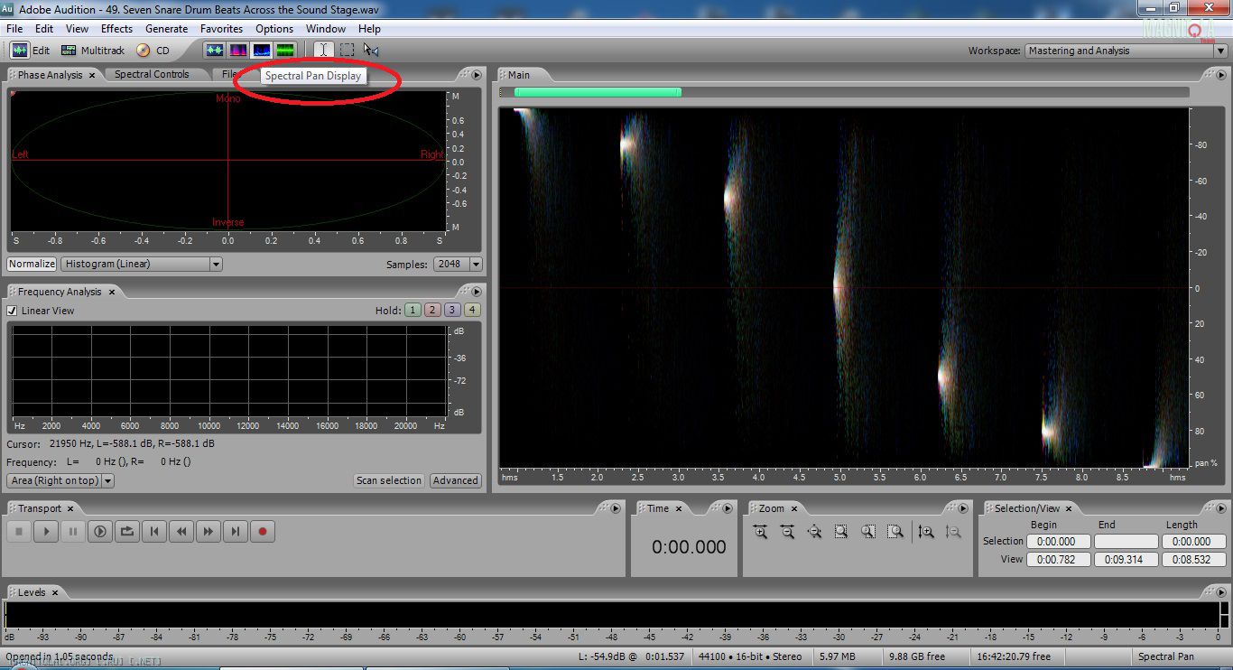Open the Transport panel options menu
The width and height of the screenshot is (1233, 670).
click(x=616, y=508)
